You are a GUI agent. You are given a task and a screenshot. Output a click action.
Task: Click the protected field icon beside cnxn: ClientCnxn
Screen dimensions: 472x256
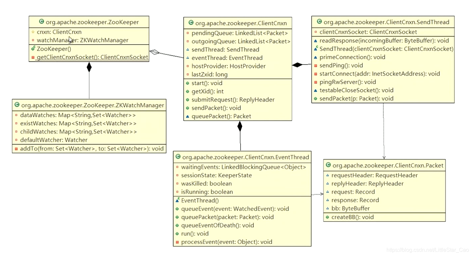tap(33, 32)
